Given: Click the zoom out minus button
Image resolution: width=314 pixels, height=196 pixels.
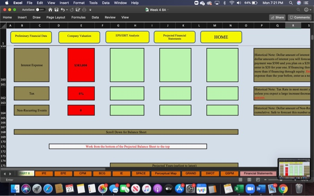Looking at the screenshot, I should click(266, 180).
